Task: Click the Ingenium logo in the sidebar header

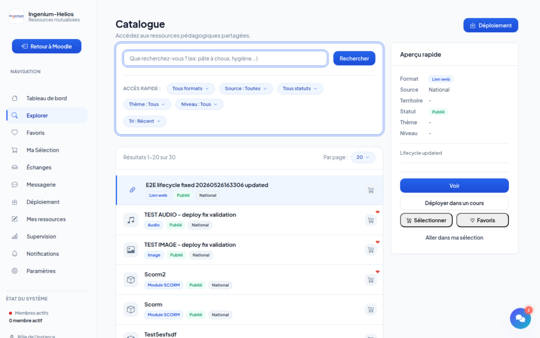Action: coord(16,16)
